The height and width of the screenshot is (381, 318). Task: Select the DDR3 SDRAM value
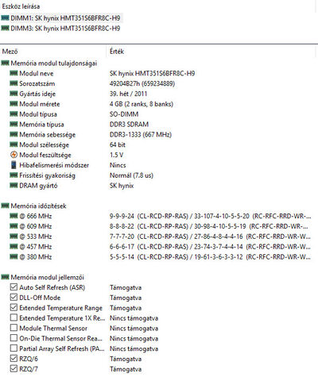tap(129, 125)
